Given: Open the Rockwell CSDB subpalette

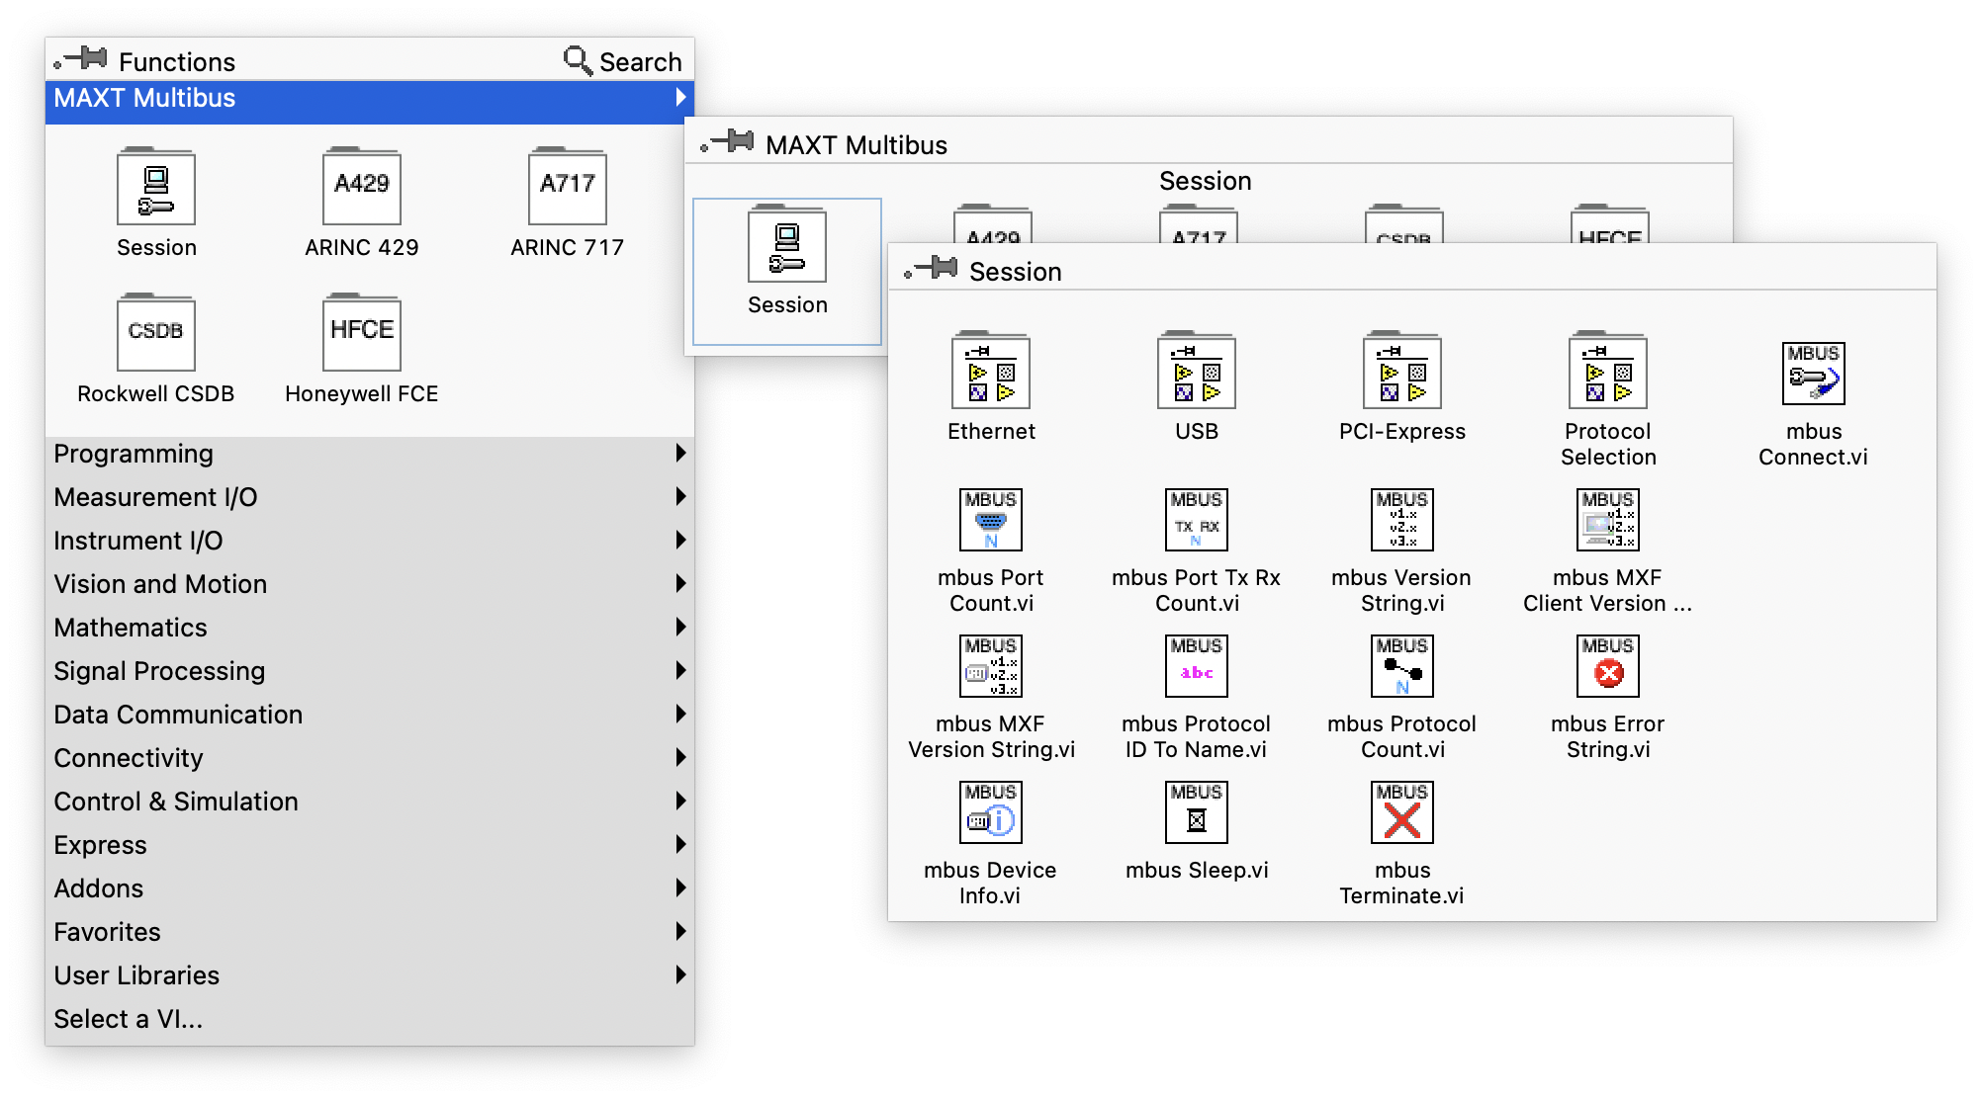Looking at the screenshot, I should pos(156,333).
